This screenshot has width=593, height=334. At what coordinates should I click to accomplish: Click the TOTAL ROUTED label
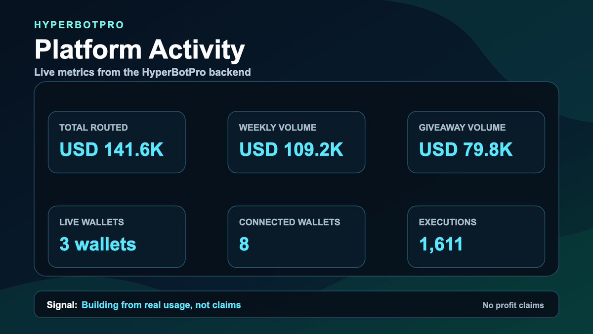coord(93,128)
